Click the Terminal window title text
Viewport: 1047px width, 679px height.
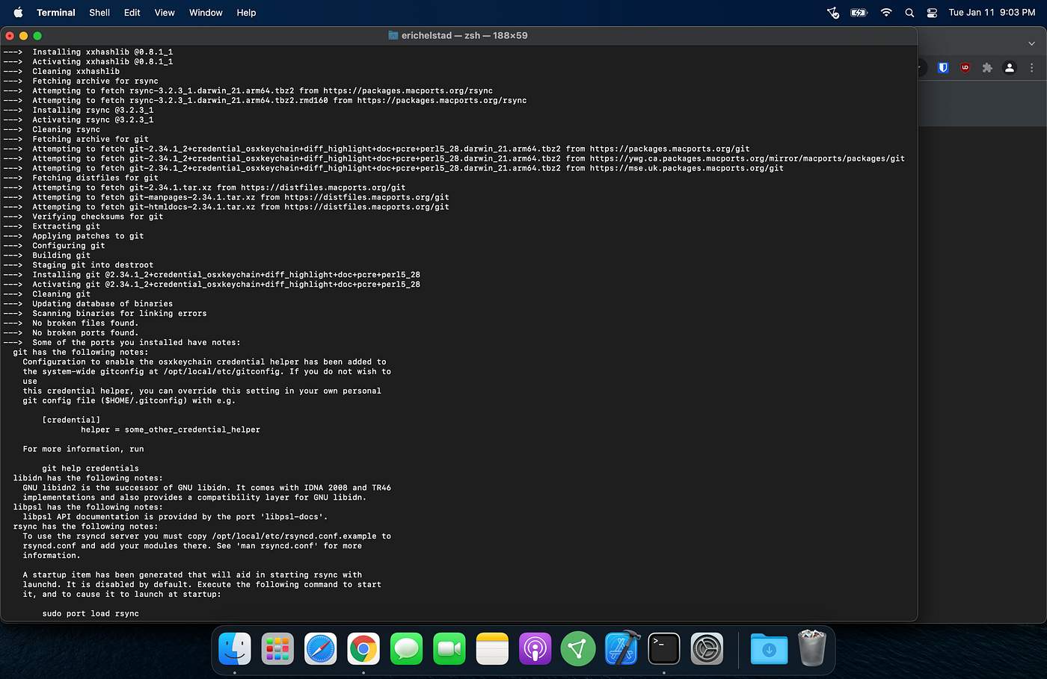[x=464, y=35]
